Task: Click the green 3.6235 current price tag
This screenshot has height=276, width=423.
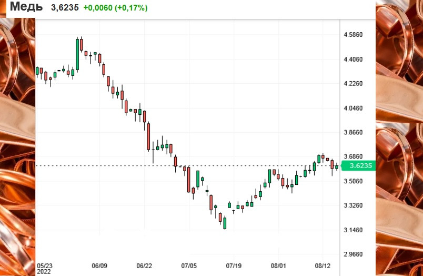Action: pyautogui.click(x=357, y=165)
